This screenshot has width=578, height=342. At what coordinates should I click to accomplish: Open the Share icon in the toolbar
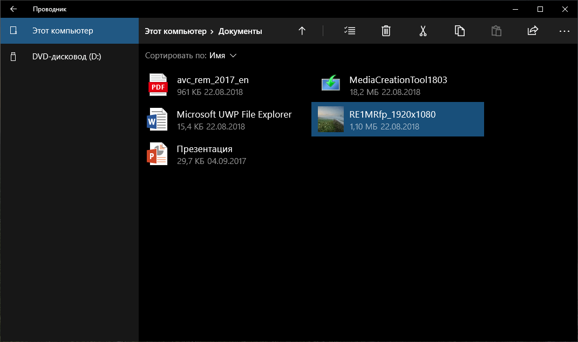[533, 31]
